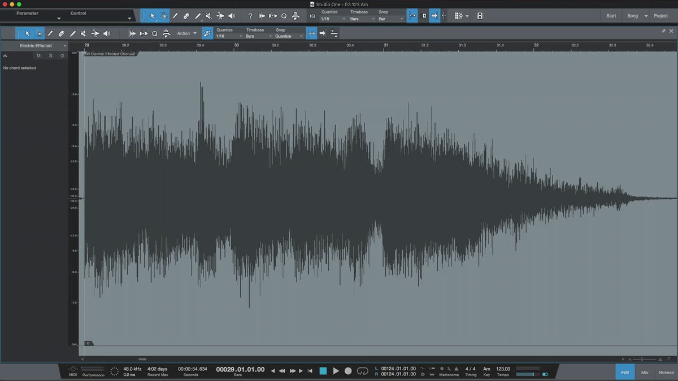Open the video player icon in the top toolbar

480,16
